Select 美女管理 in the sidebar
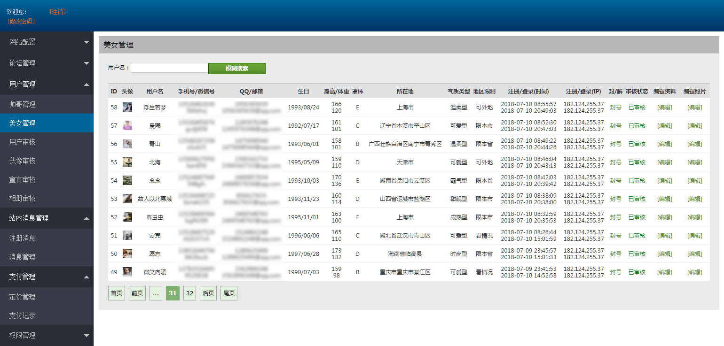Image resolution: width=724 pixels, height=346 pixels. click(47, 123)
